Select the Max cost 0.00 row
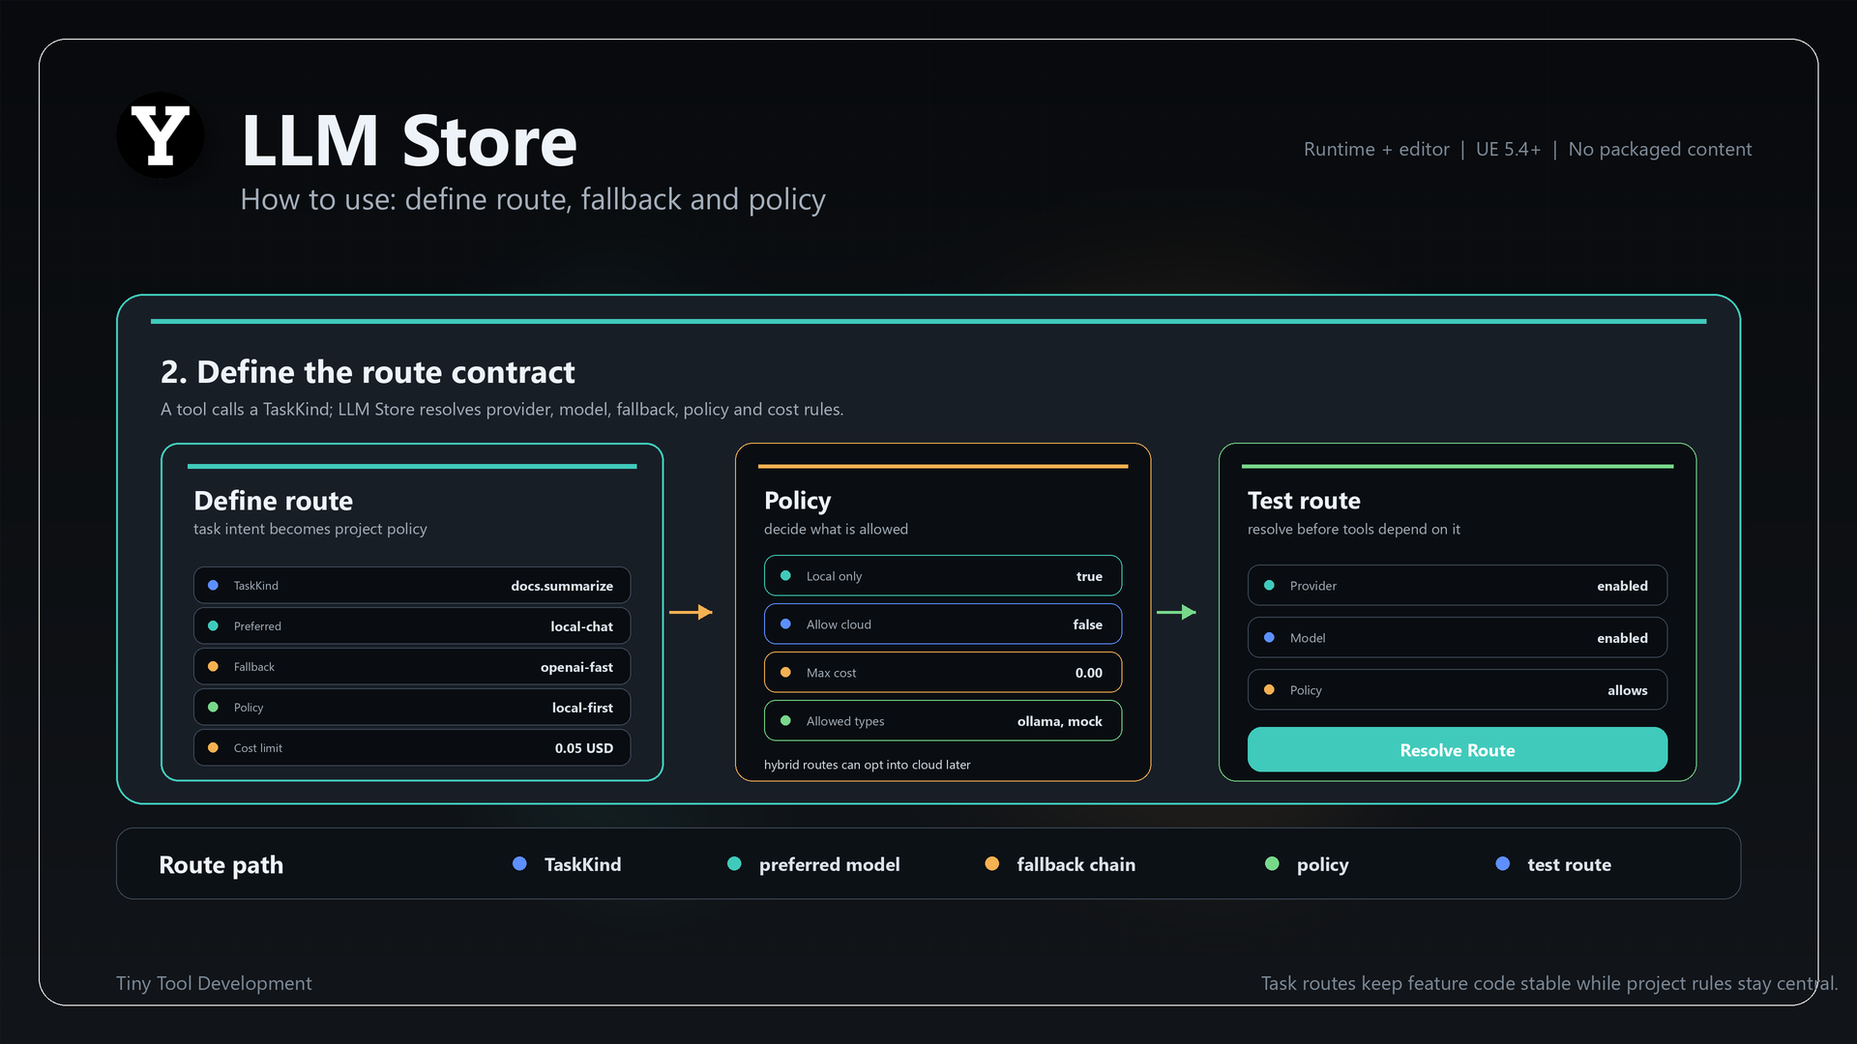 tap(943, 672)
